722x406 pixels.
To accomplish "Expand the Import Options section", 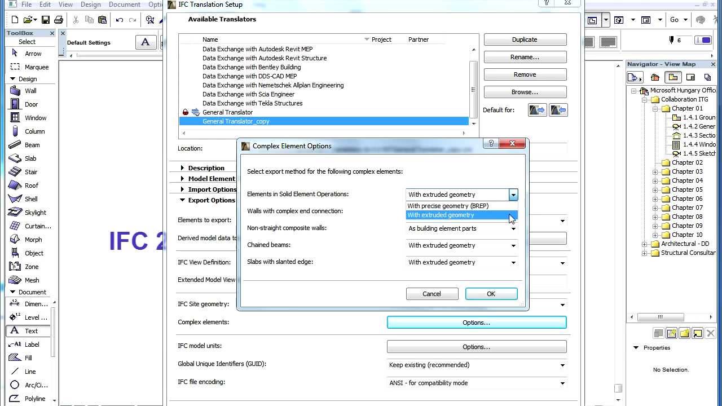I will (182, 189).
